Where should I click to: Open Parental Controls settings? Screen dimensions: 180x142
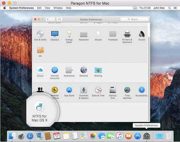[x=55, y=92]
